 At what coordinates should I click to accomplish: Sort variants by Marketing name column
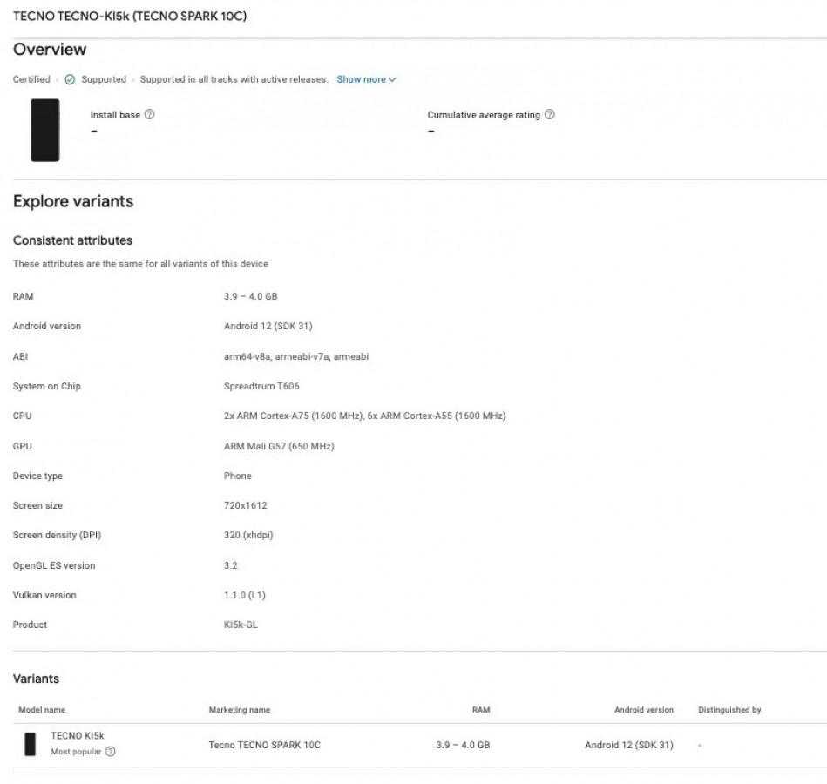pyautogui.click(x=240, y=710)
